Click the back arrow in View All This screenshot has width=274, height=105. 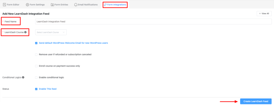260,13
